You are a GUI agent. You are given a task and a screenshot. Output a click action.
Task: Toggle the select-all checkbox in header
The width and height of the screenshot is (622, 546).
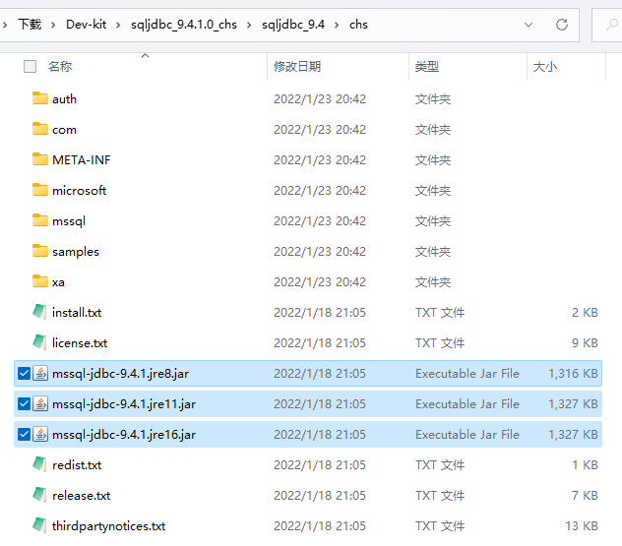[x=30, y=66]
